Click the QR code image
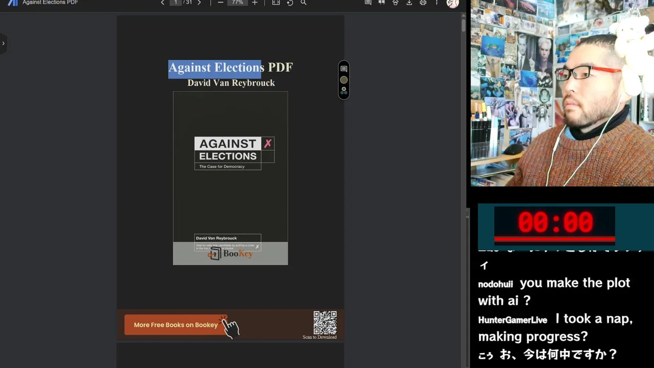Image resolution: width=654 pixels, height=368 pixels. pos(325,323)
